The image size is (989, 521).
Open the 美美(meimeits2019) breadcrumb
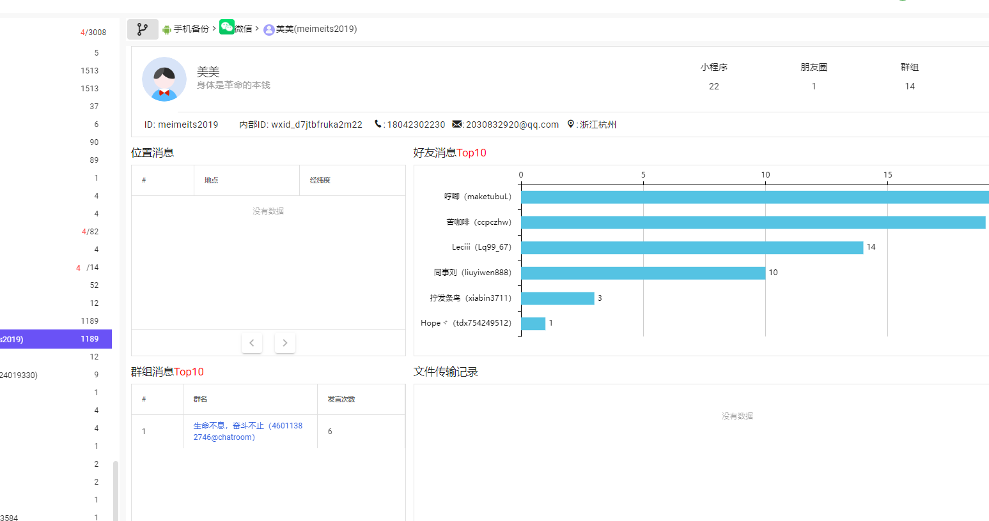pyautogui.click(x=316, y=29)
